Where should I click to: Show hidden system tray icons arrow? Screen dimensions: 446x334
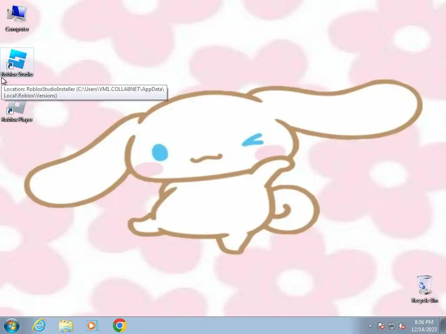pyautogui.click(x=370, y=326)
